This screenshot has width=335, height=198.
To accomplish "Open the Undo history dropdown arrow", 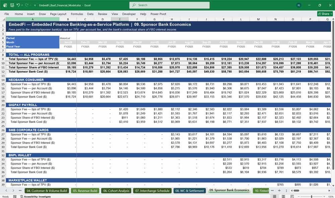I will click(x=22, y=5).
